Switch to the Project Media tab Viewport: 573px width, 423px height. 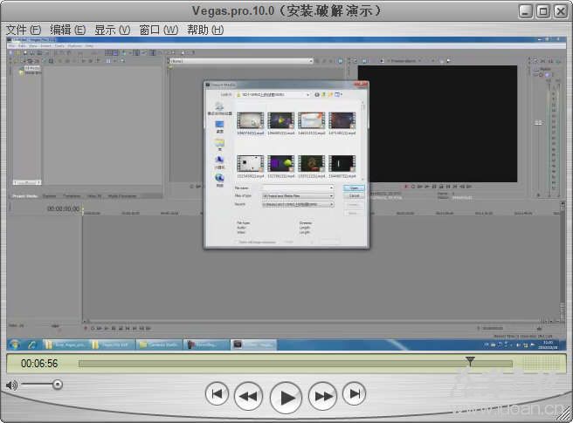click(24, 196)
